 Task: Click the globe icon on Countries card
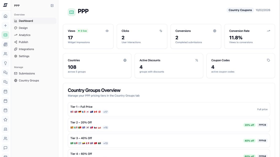coord(125,60)
